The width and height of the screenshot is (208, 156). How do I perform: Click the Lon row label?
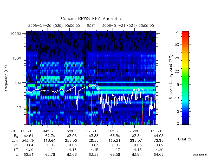(x=15, y=140)
